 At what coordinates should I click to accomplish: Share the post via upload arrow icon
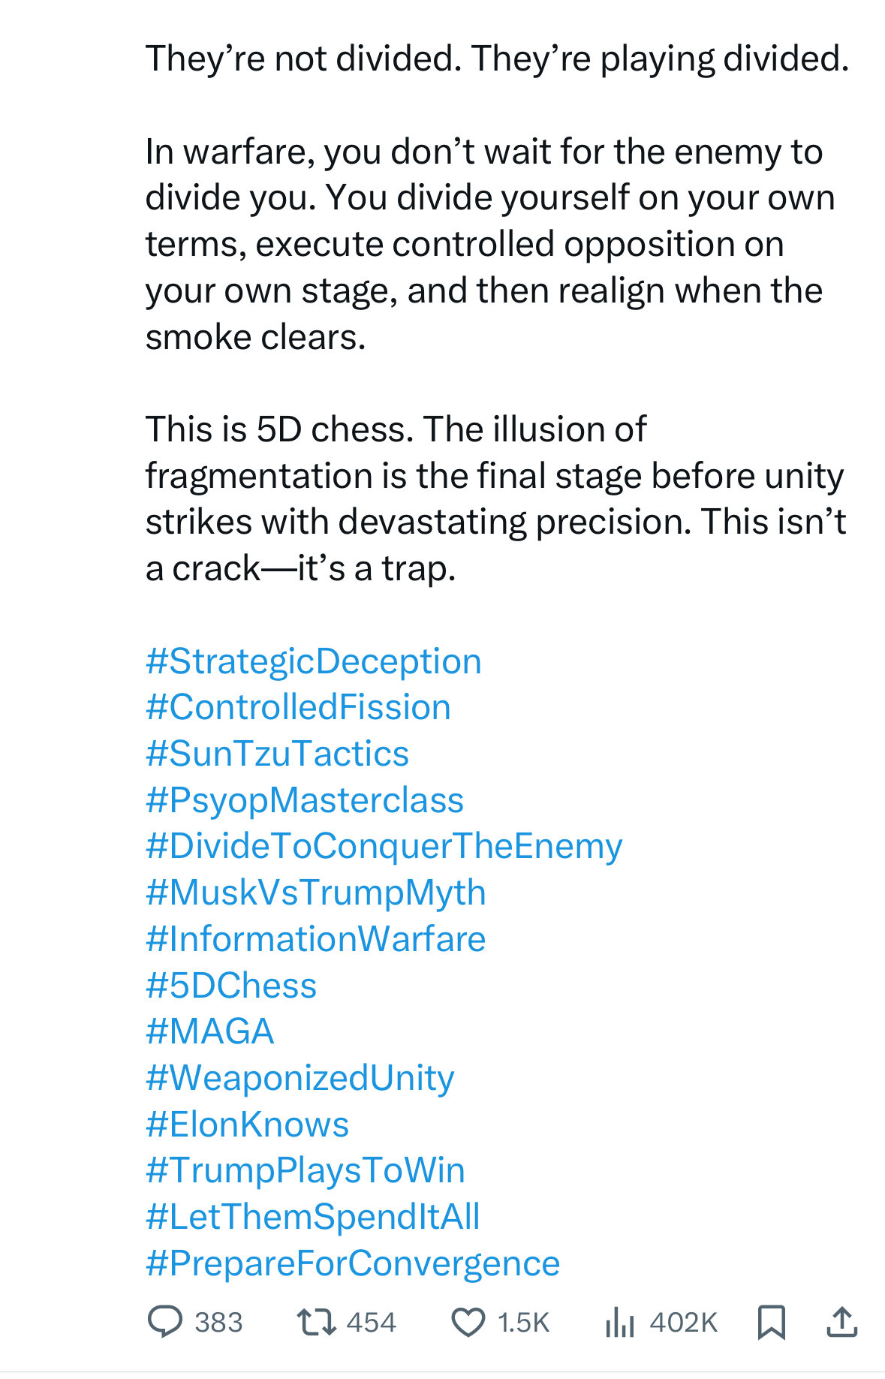click(841, 1322)
